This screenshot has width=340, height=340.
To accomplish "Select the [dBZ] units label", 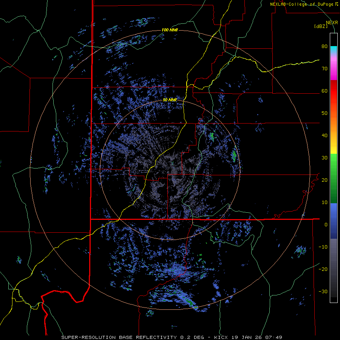I will 321,26.
